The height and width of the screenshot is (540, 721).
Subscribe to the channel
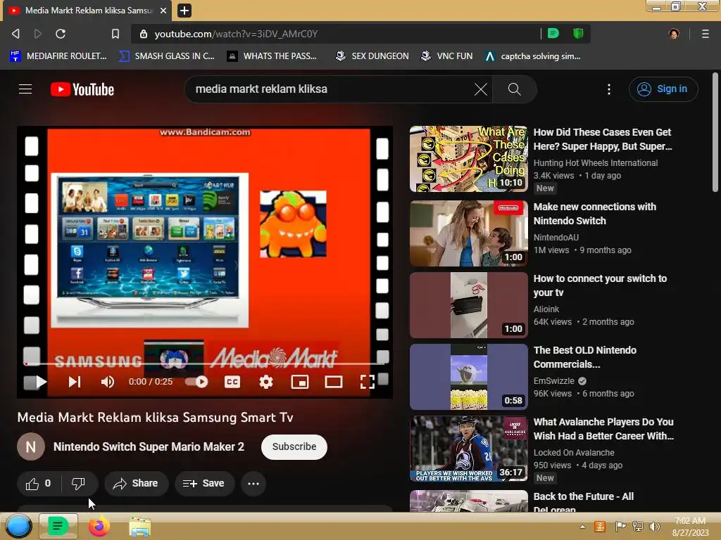tap(294, 446)
